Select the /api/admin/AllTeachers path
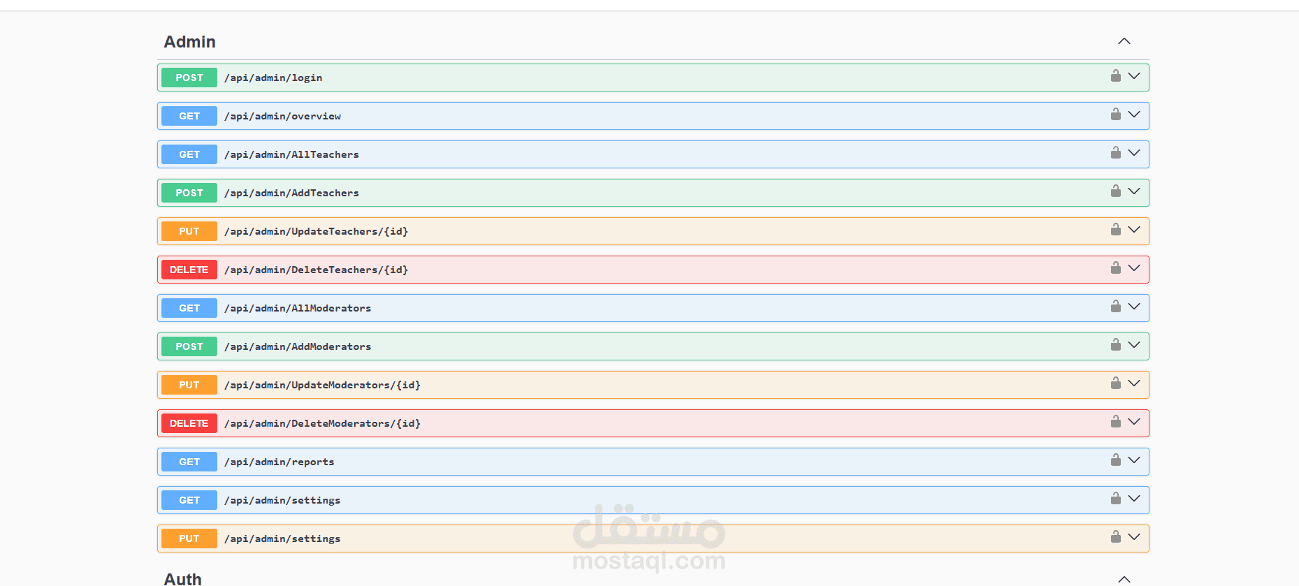 291,154
